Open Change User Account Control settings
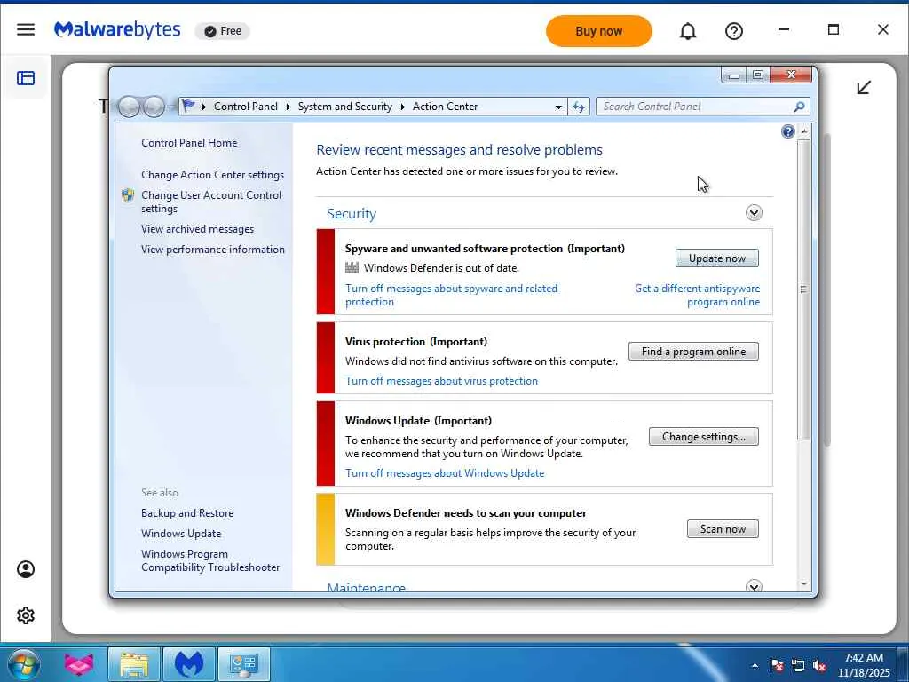Screen dimensions: 909x682 click(211, 202)
